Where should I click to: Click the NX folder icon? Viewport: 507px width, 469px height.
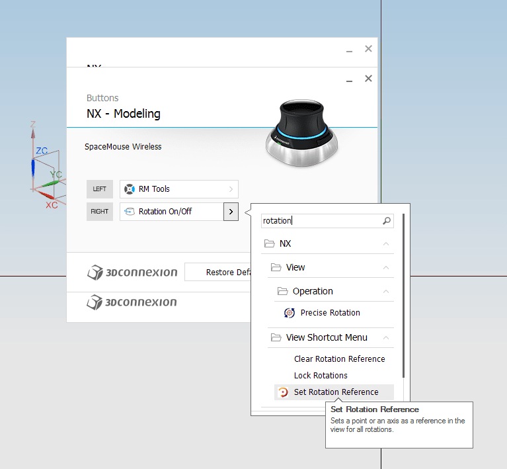269,243
